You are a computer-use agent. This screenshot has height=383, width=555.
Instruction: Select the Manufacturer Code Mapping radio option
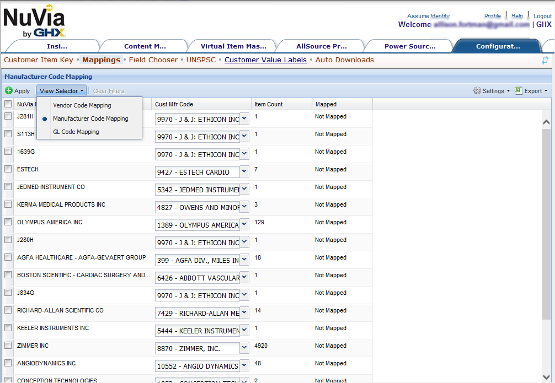coord(45,119)
